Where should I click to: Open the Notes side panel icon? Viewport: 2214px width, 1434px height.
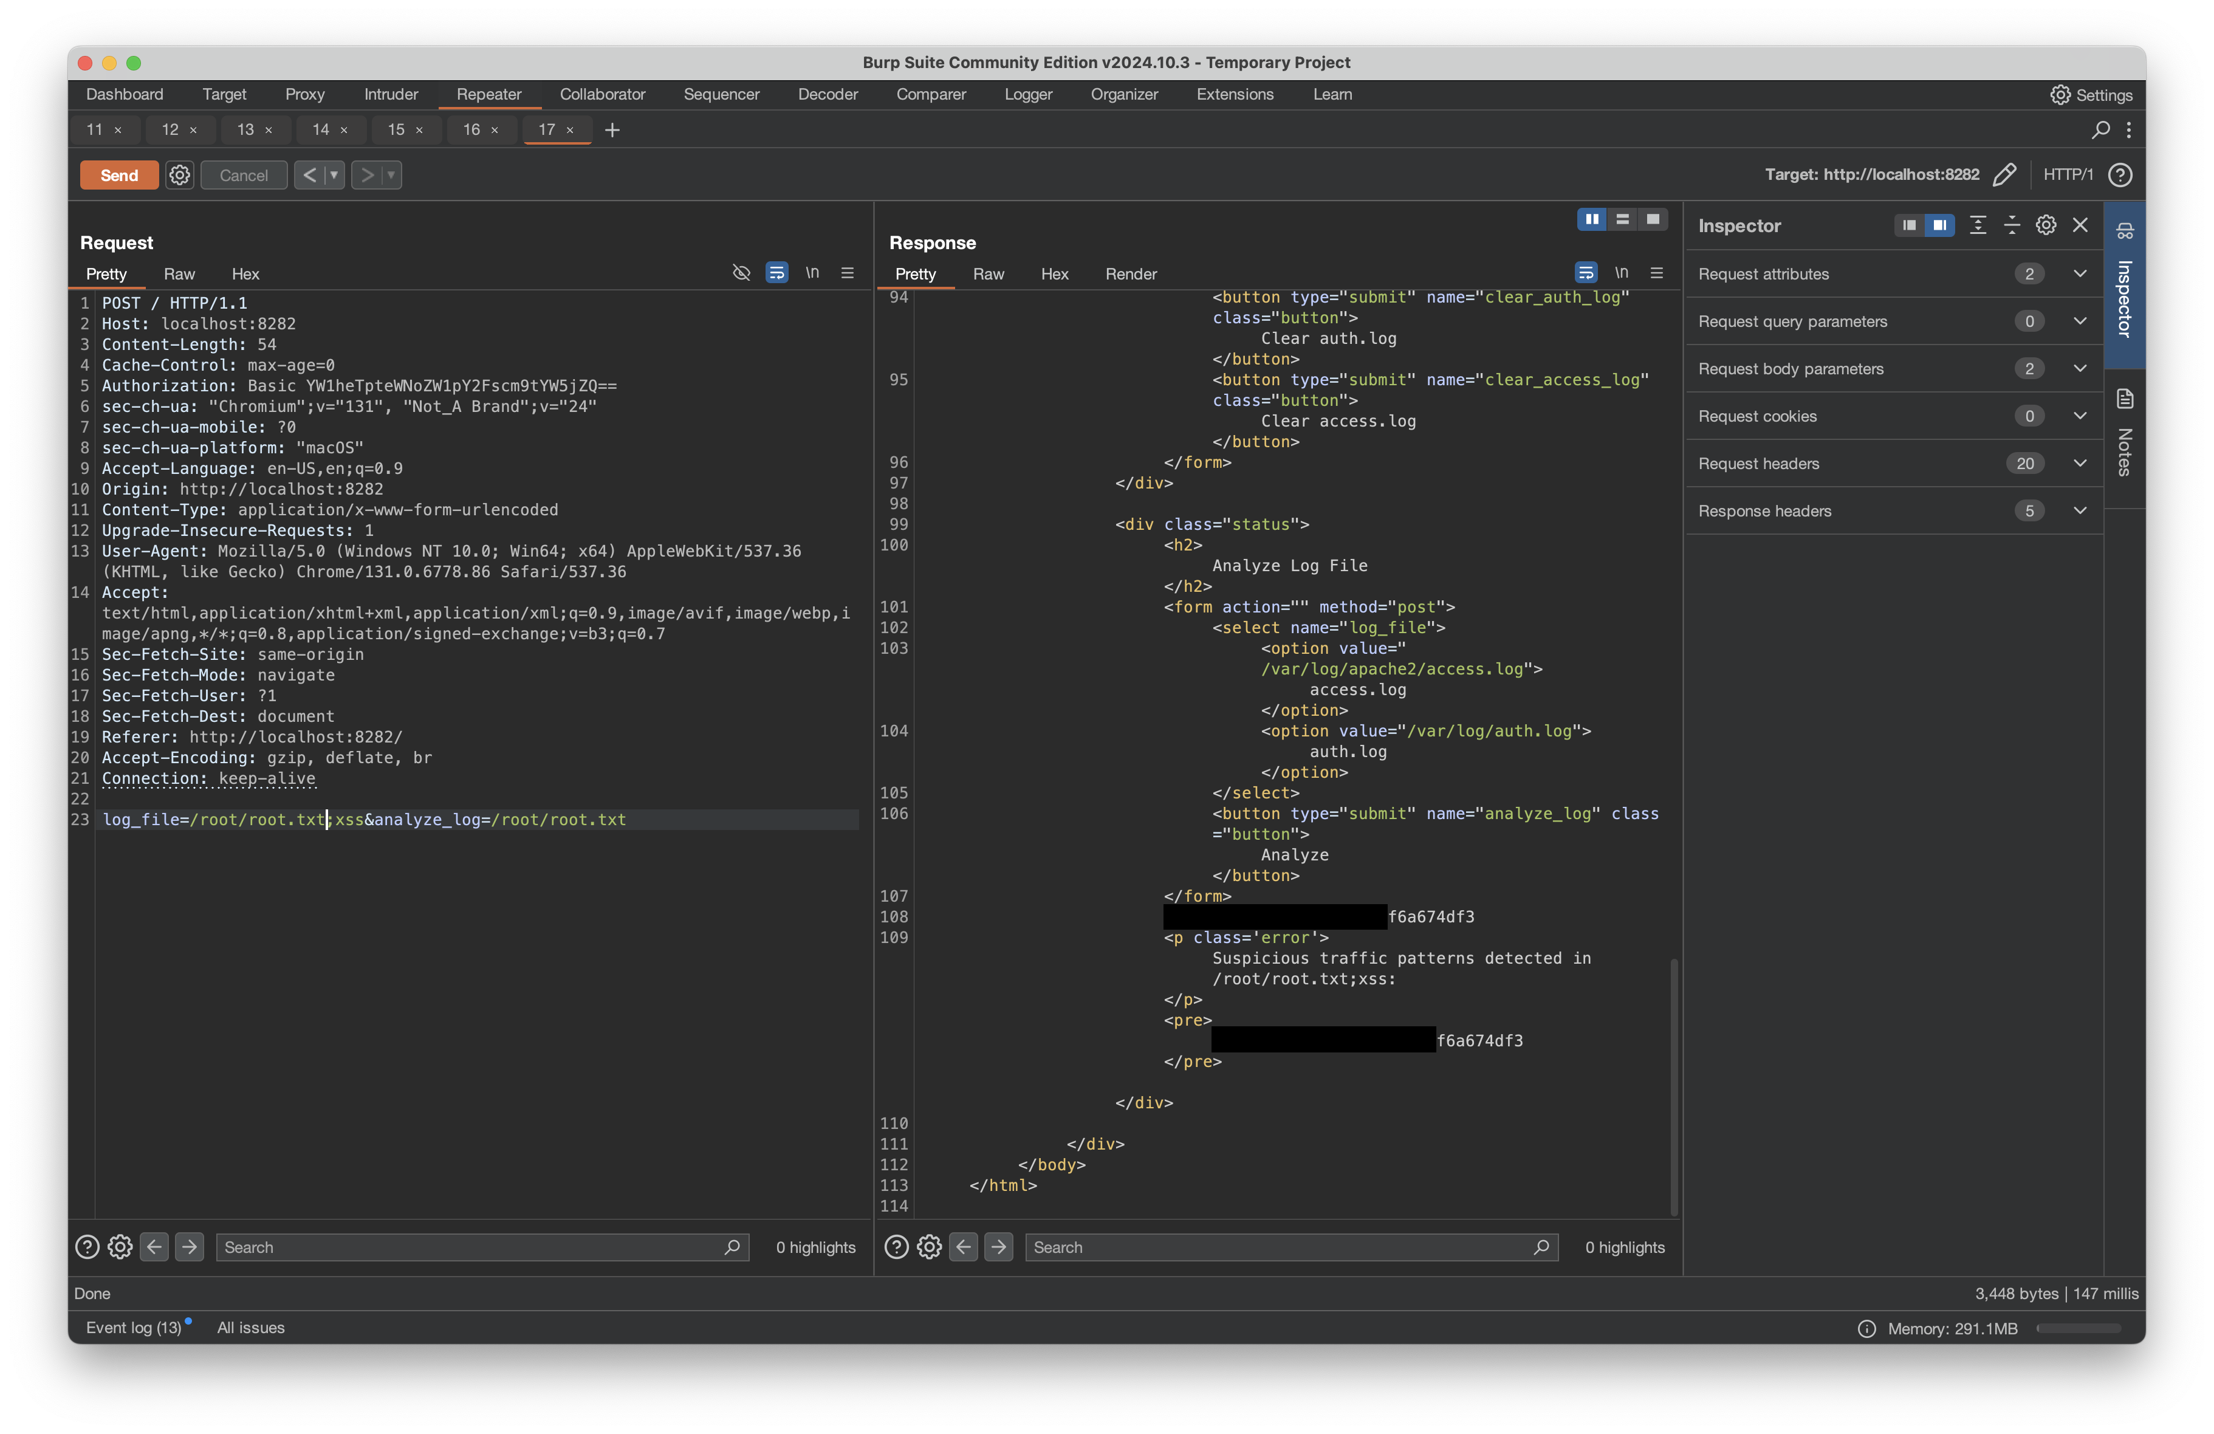2125,400
